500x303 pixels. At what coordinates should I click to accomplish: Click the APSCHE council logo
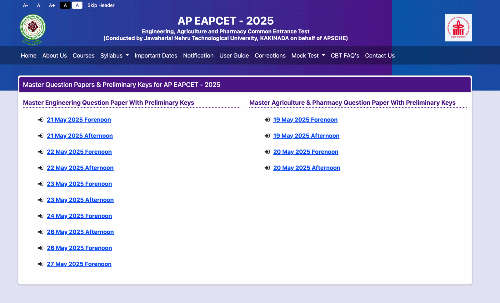point(458,28)
